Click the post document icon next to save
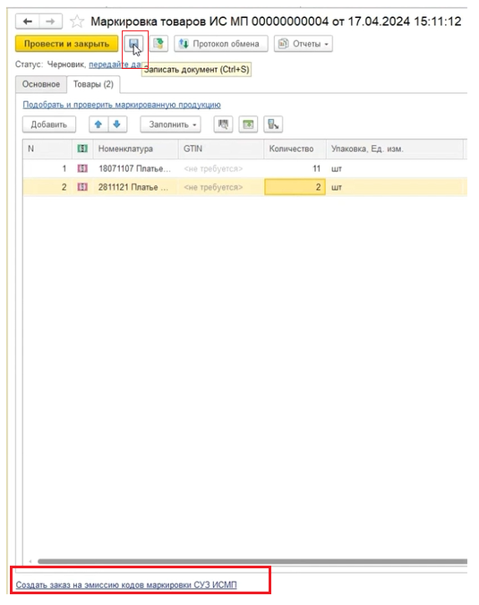This screenshot has height=605, width=479. 158,44
